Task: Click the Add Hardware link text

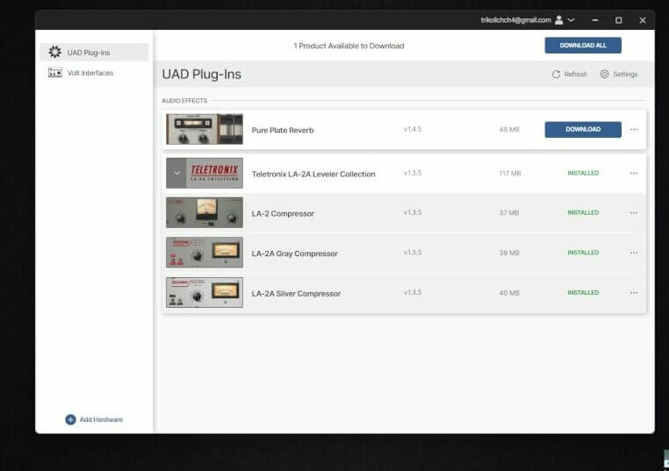Action: coord(101,419)
